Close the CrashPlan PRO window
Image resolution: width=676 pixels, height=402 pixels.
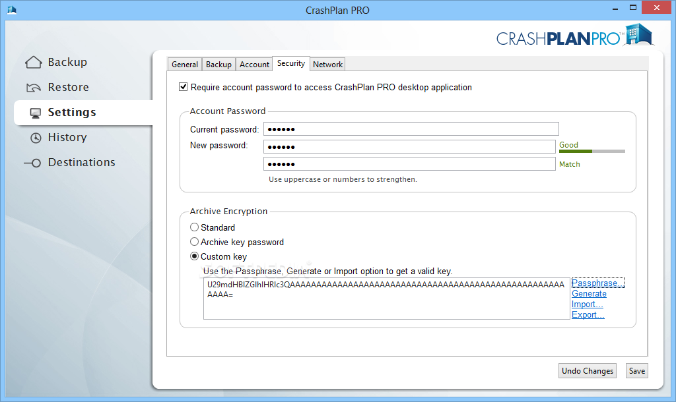click(x=657, y=8)
